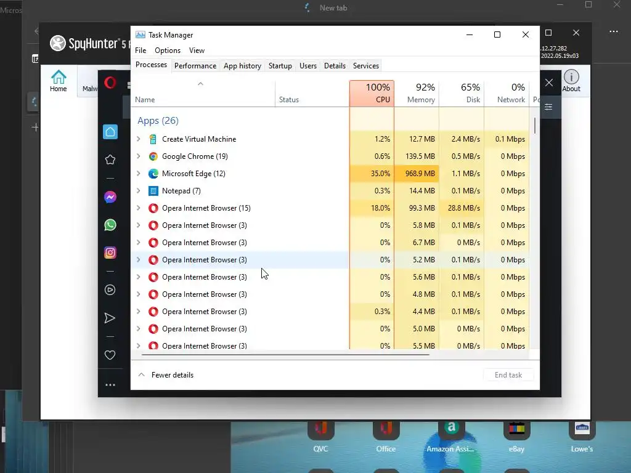Image resolution: width=631 pixels, height=473 pixels.
Task: Click Opera easy setup sliders icon
Action: [x=548, y=107]
